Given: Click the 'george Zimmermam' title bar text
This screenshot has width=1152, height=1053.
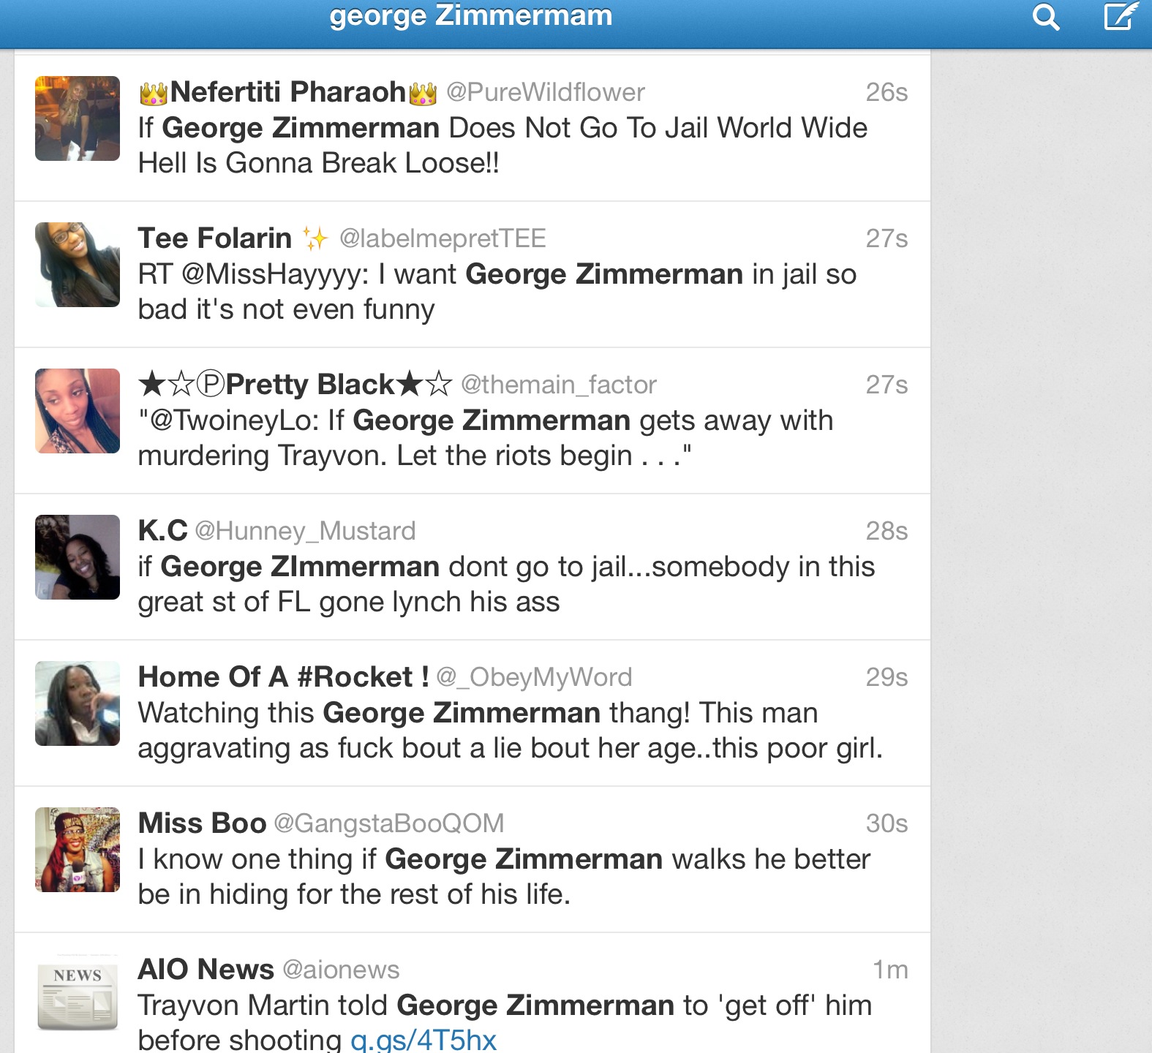Looking at the screenshot, I should click(471, 15).
